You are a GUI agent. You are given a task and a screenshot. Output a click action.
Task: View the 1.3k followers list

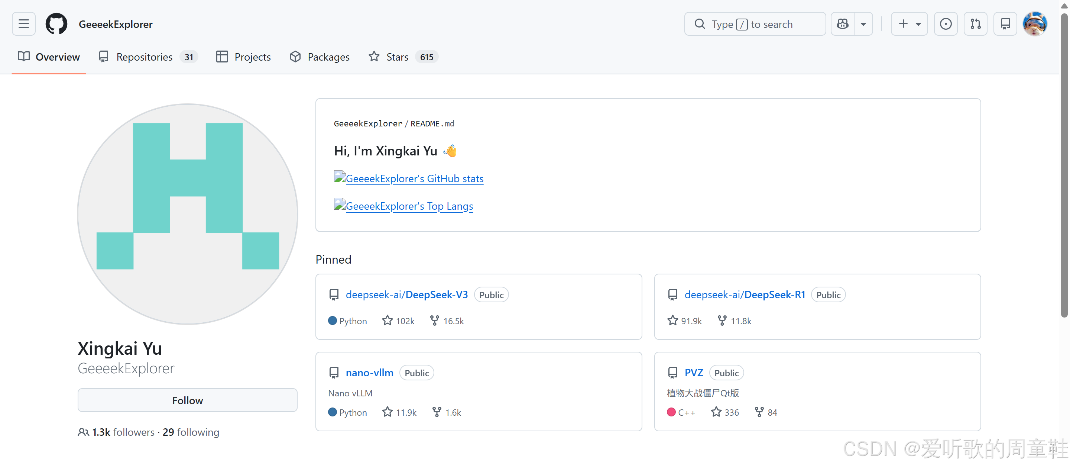tap(123, 432)
